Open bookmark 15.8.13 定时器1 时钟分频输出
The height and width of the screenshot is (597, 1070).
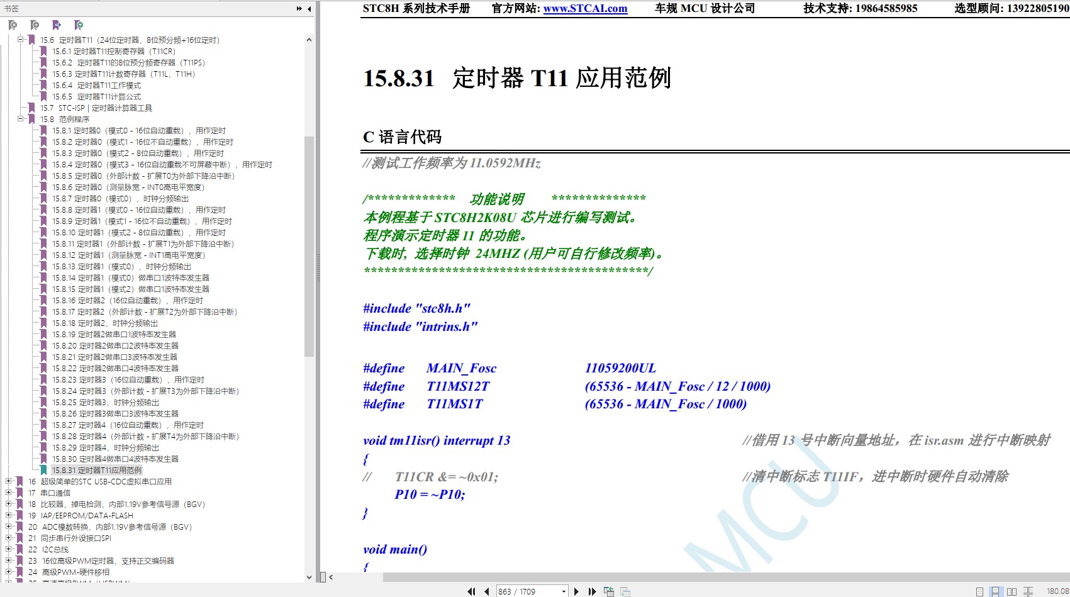point(122,267)
